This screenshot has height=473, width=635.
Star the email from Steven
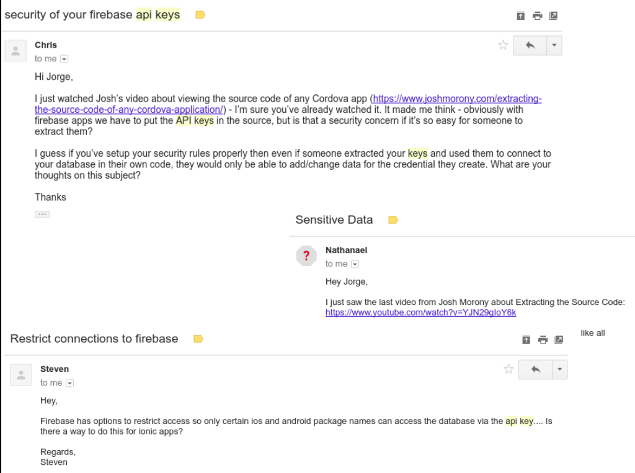(x=509, y=369)
